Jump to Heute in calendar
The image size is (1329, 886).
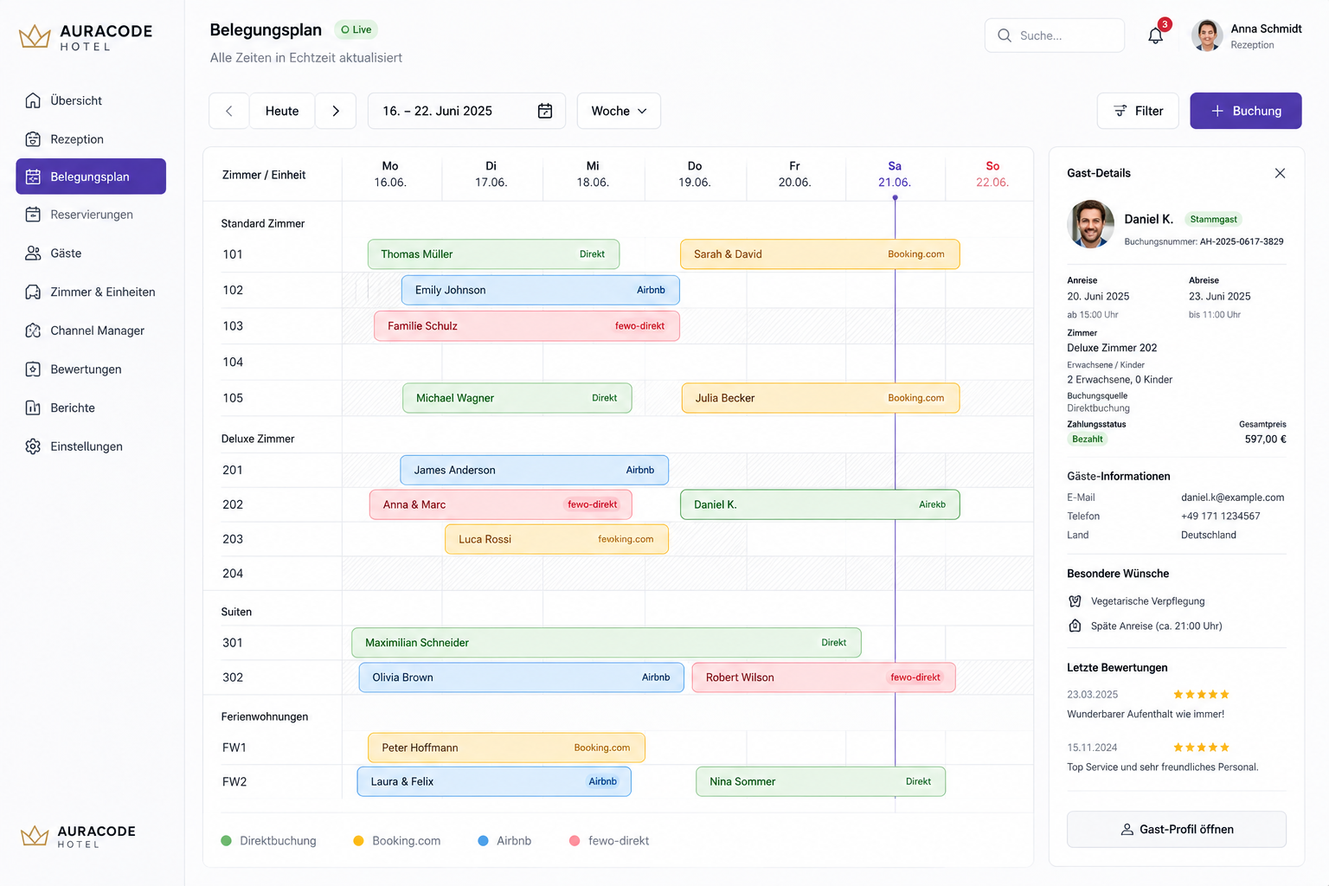point(282,111)
